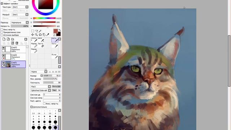Click the dark background color swatch
Viewport: 231px width, 130px height.
click(59, 34)
